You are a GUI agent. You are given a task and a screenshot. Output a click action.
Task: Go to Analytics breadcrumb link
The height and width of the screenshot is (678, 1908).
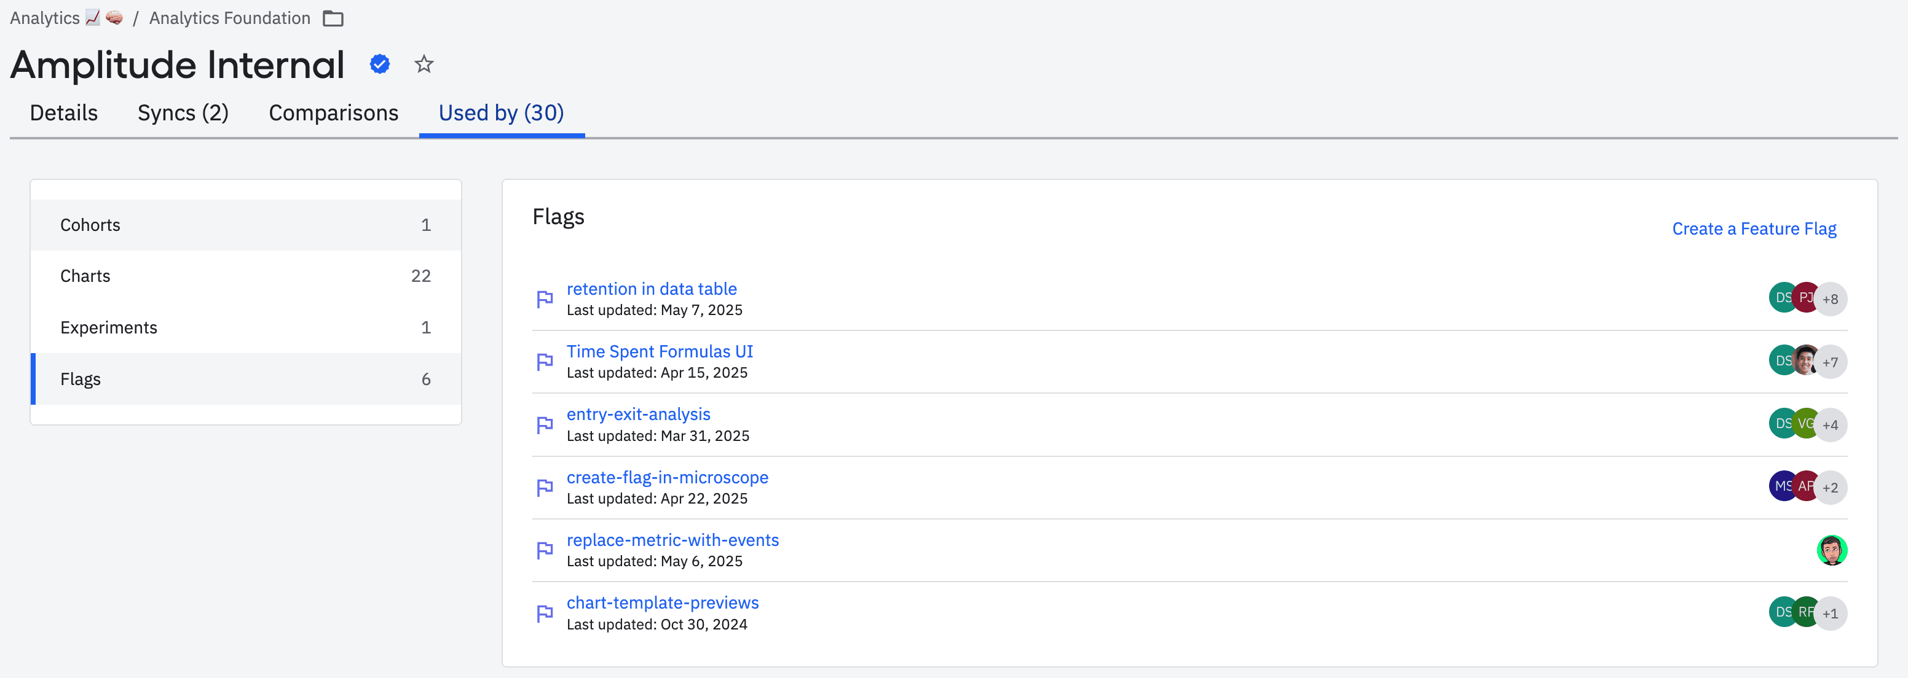(x=44, y=18)
